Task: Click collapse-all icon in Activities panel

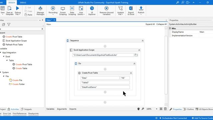Action: 3,24
